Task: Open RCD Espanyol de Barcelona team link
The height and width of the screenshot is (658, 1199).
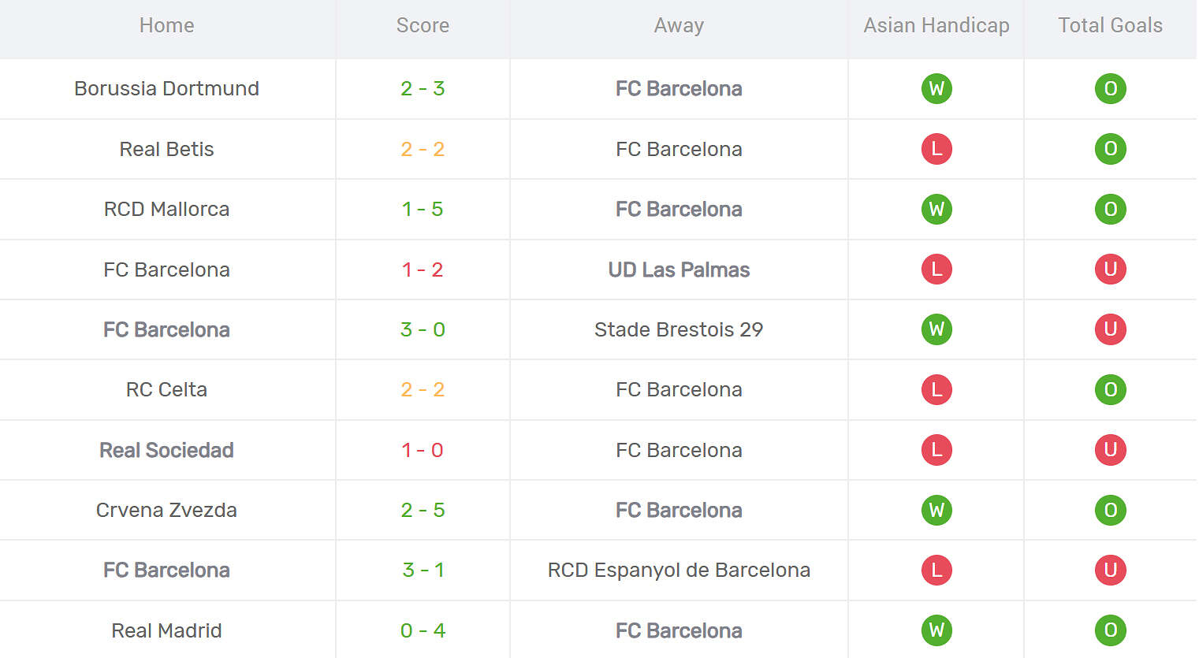Action: (x=679, y=570)
